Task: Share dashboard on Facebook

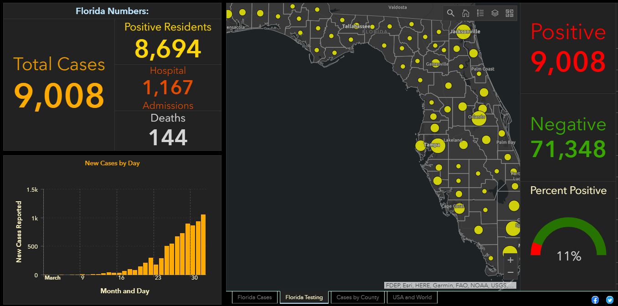Action: click(x=595, y=300)
